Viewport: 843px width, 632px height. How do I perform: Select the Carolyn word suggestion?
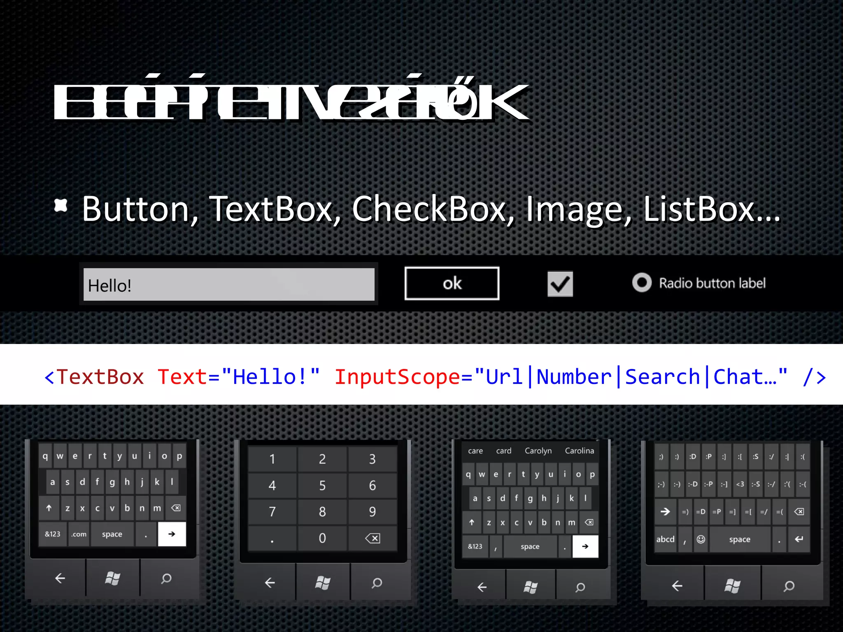[538, 451]
